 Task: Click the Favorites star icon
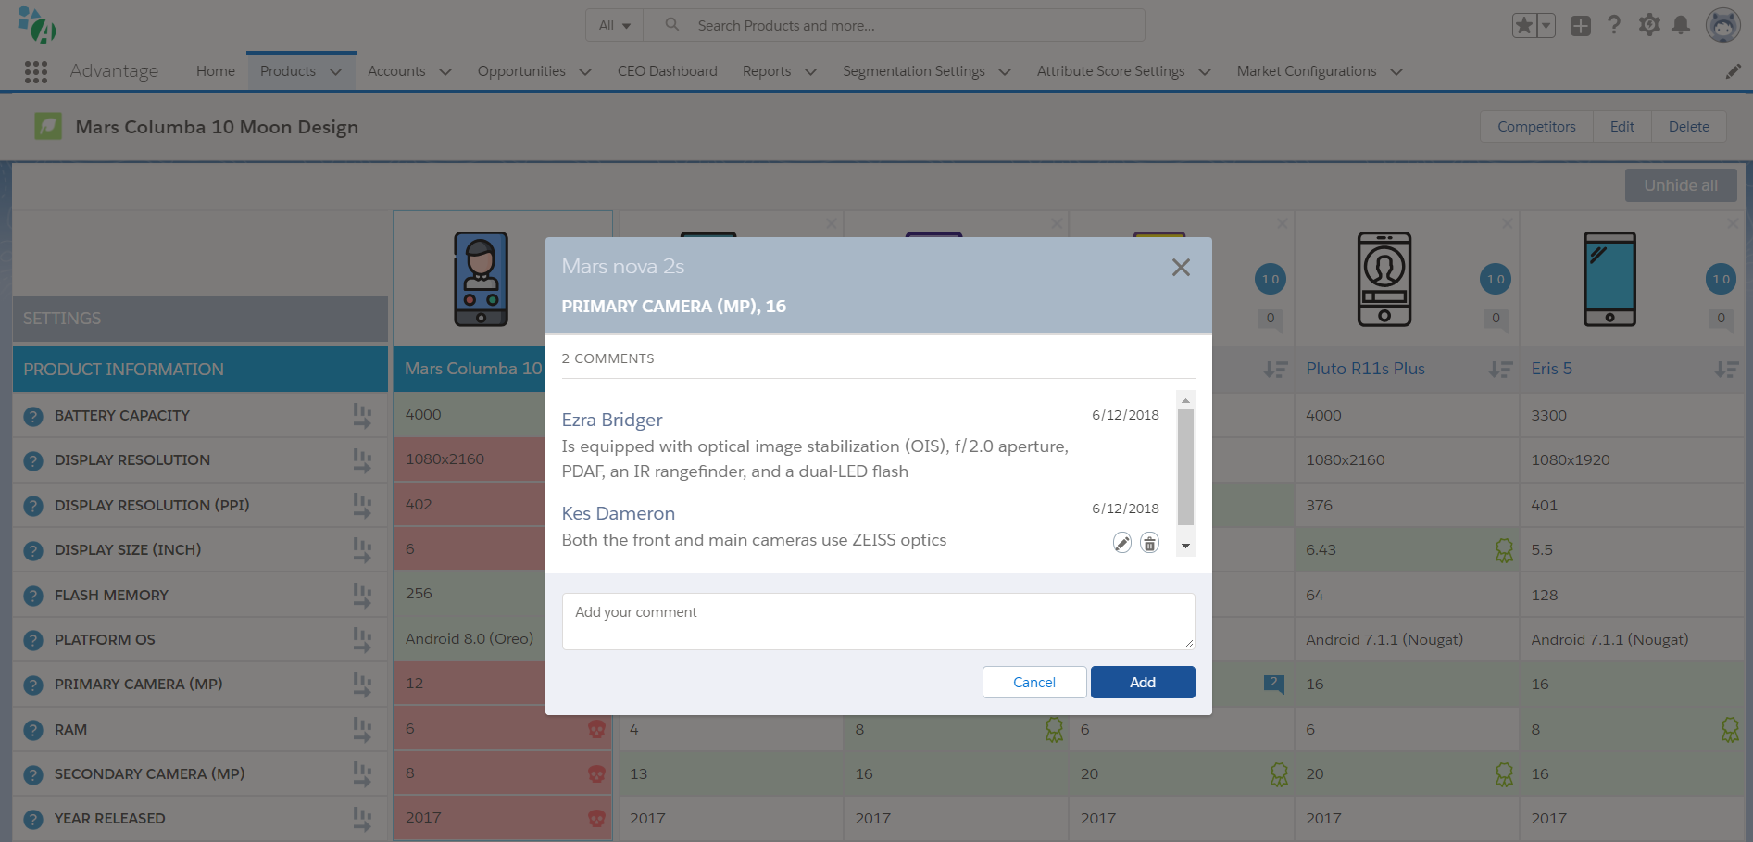tap(1523, 25)
